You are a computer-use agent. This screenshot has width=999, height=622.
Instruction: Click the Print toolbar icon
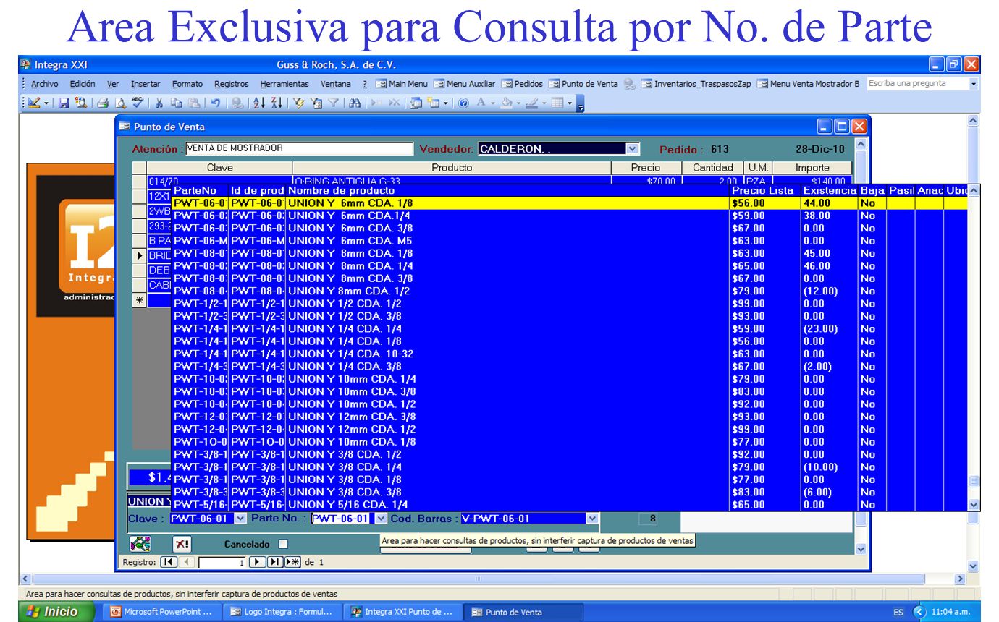(103, 104)
